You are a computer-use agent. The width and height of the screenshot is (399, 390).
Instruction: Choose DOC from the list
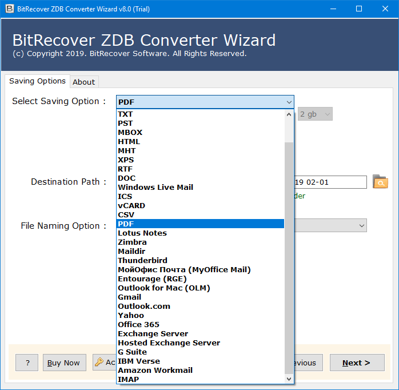pos(200,178)
